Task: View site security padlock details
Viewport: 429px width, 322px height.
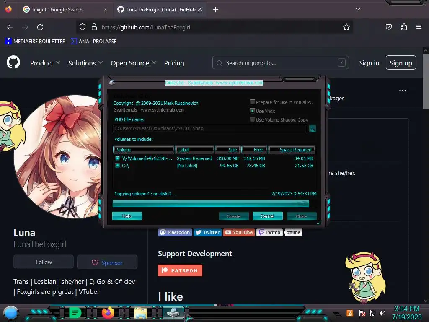Action: coord(94,27)
